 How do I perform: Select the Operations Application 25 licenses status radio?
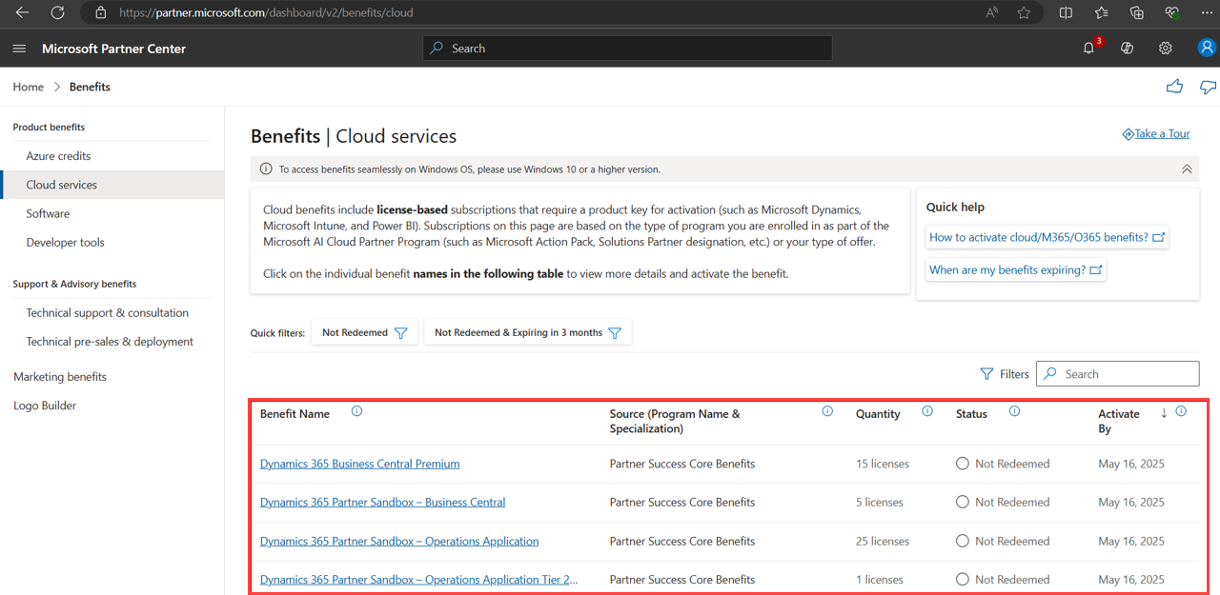click(963, 541)
